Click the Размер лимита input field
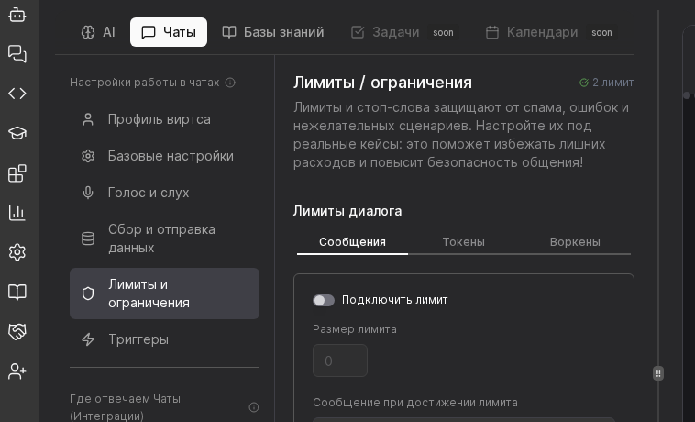The height and width of the screenshot is (422, 695). click(340, 361)
